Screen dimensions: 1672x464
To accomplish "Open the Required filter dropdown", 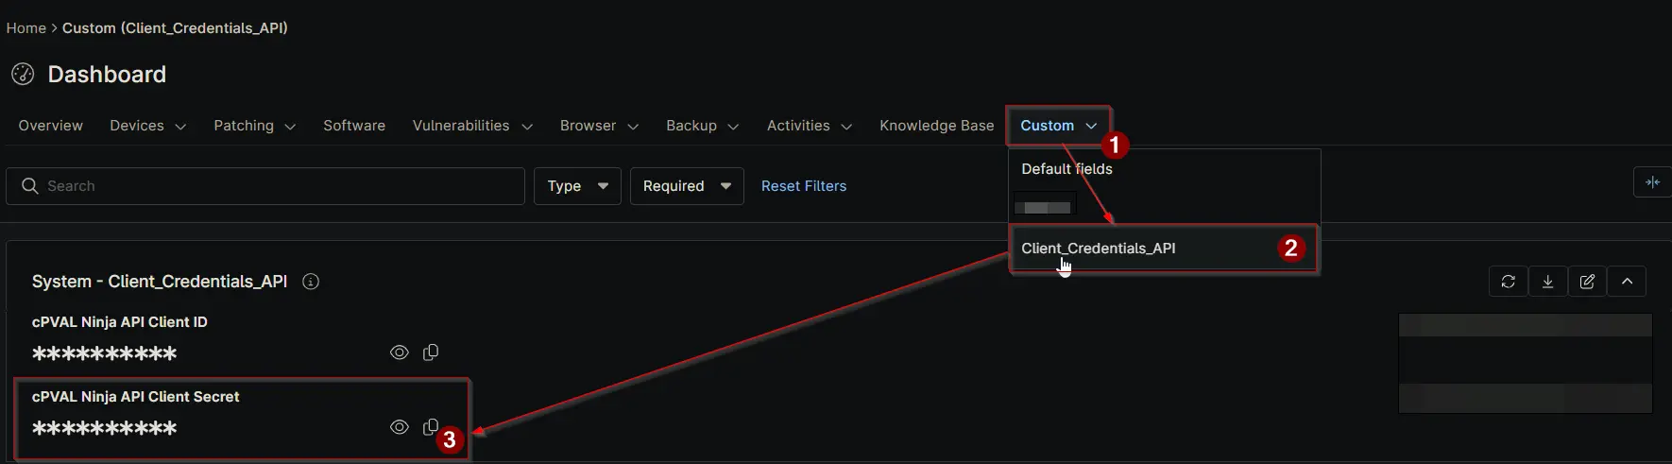I will point(687,186).
